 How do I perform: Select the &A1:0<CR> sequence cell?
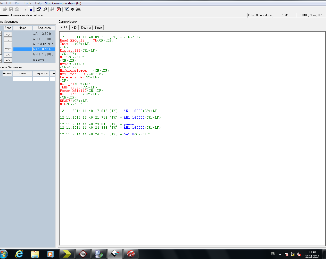coord(44,49)
